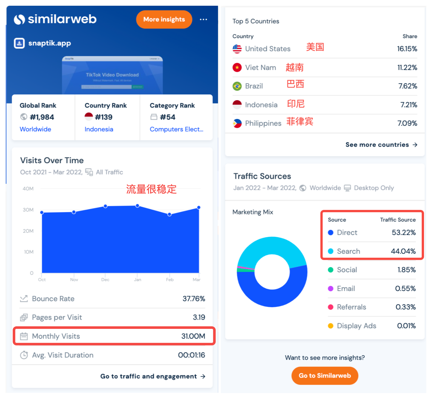Click the Pages per Visit value 3.19
Screen dimensions: 432x402
(x=199, y=317)
